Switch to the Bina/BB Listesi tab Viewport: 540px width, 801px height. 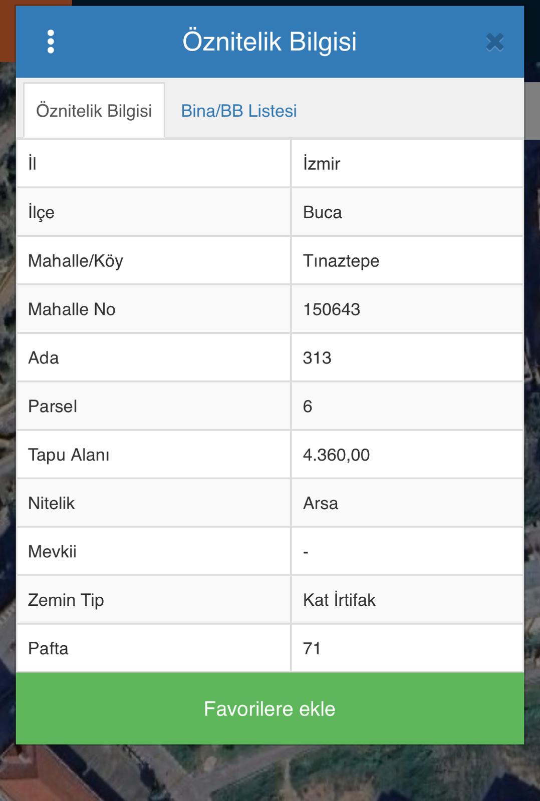[x=238, y=111]
